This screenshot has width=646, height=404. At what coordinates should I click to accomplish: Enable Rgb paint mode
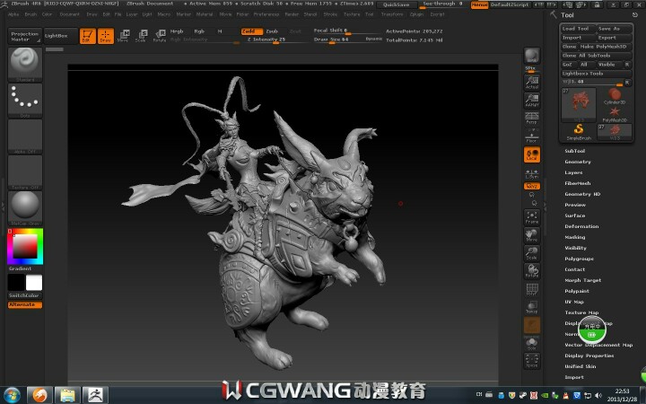coord(199,31)
